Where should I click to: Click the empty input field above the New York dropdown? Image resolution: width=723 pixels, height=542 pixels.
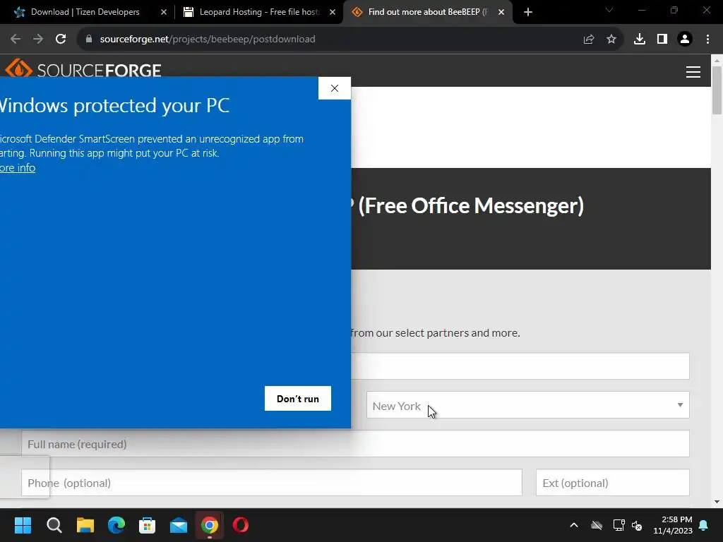[x=520, y=366]
